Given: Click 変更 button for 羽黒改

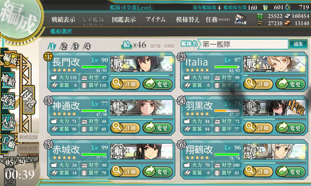Looking at the screenshot, I should click(x=290, y=128).
